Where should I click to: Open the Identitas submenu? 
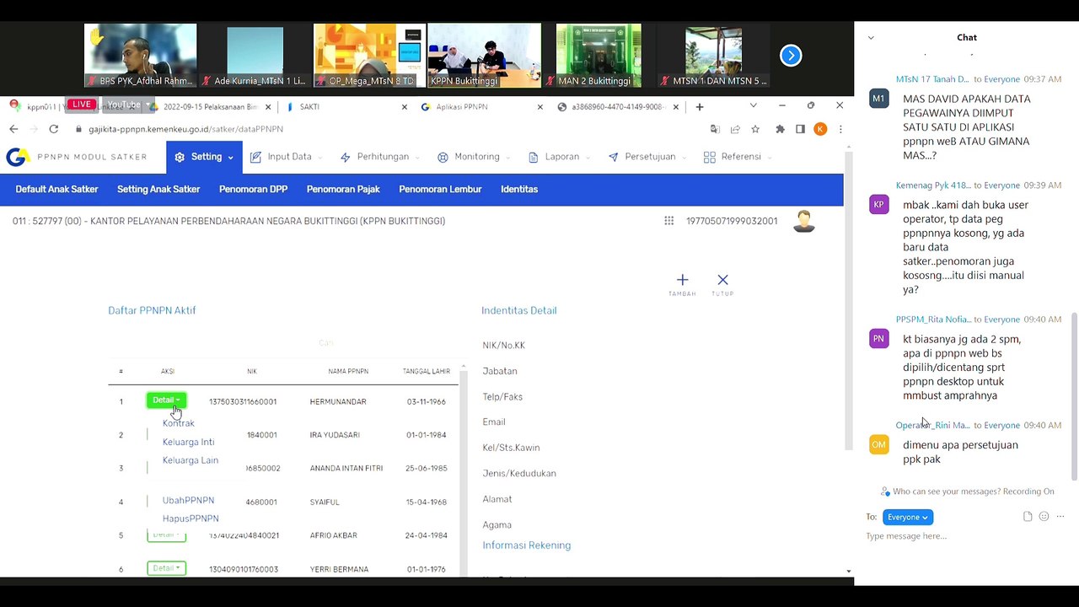point(519,189)
